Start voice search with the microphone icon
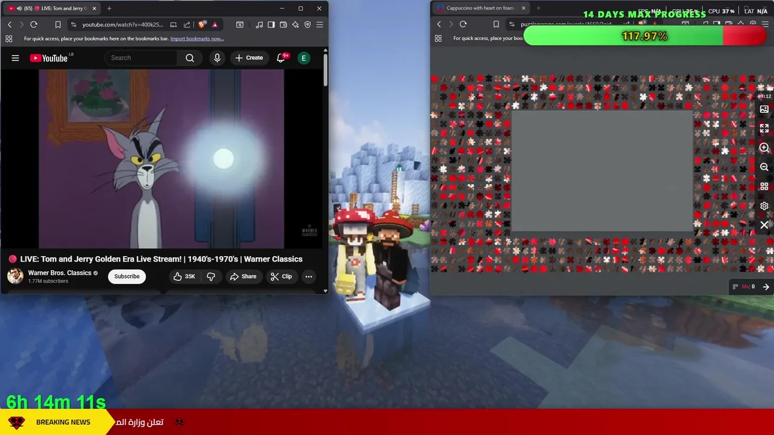The height and width of the screenshot is (435, 774). (x=217, y=58)
